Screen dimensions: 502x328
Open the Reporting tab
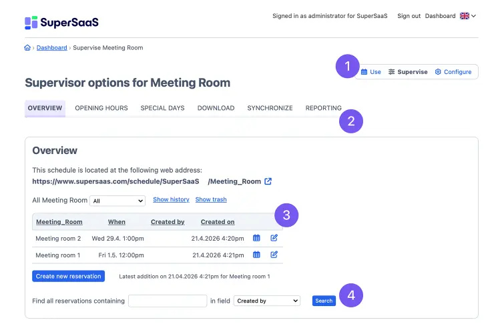[x=323, y=108]
